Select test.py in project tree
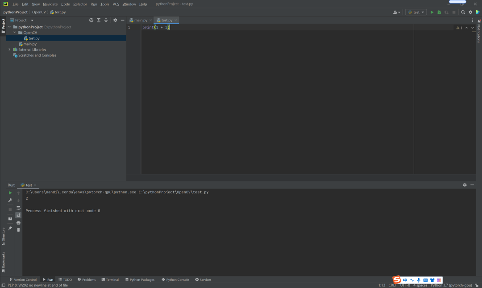 click(x=34, y=38)
